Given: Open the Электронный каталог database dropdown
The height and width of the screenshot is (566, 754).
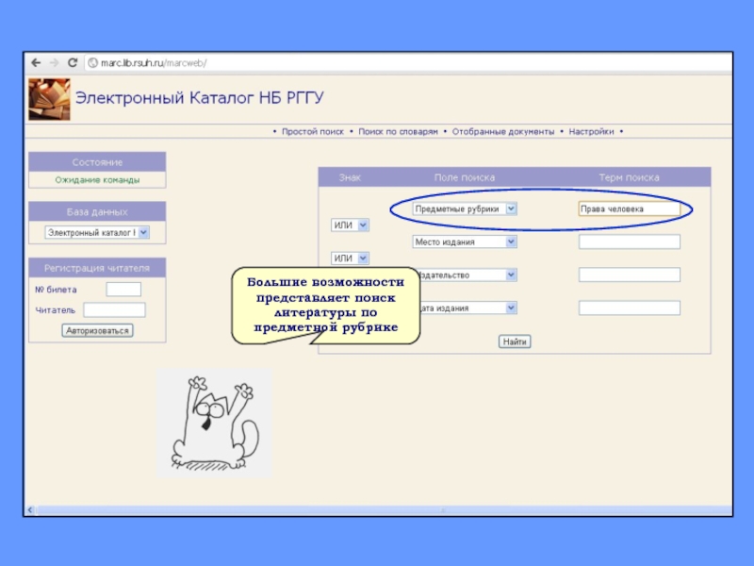Looking at the screenshot, I should 97,232.
